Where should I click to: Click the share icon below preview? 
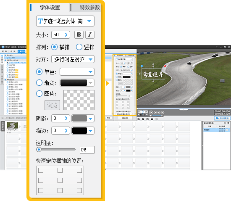[x=157, y=119]
